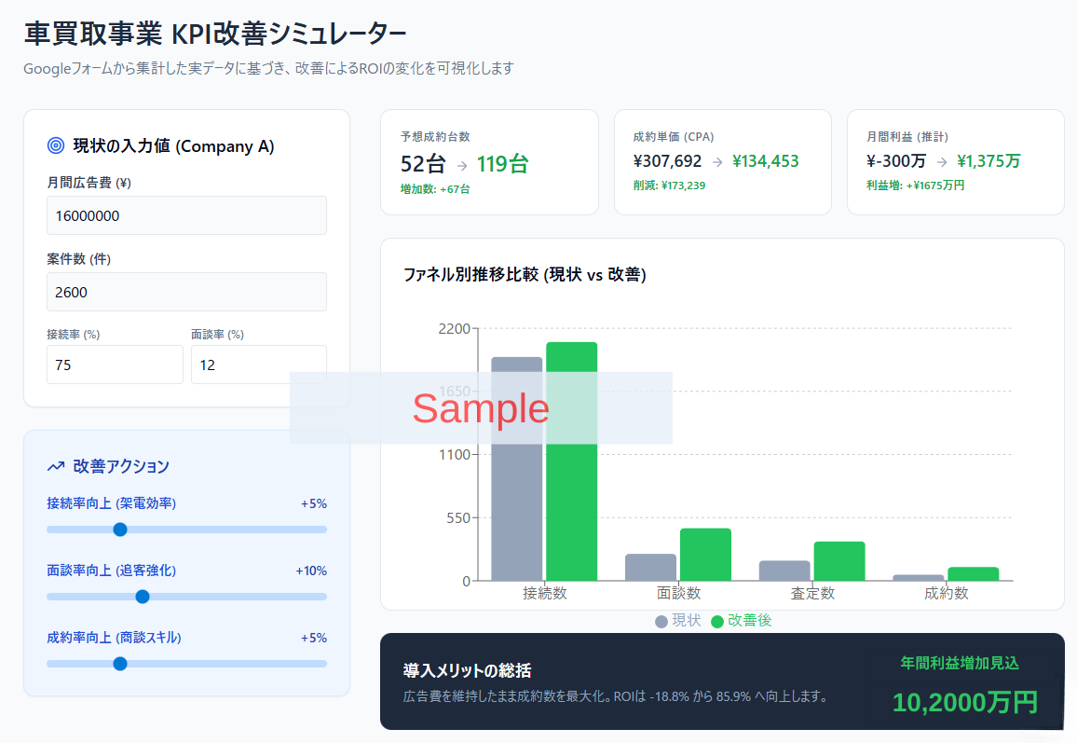Screen dimensions: 1077x743
Task: Click the gray 現状 legend dot
Action: click(x=661, y=621)
